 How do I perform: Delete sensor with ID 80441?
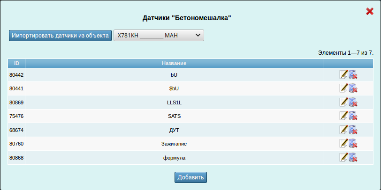(x=353, y=88)
